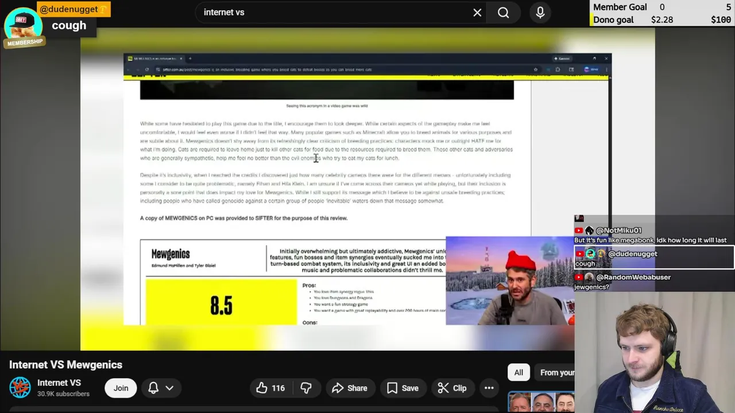The image size is (735, 413).
Task: Join the Internet VS channel
Action: click(x=121, y=388)
